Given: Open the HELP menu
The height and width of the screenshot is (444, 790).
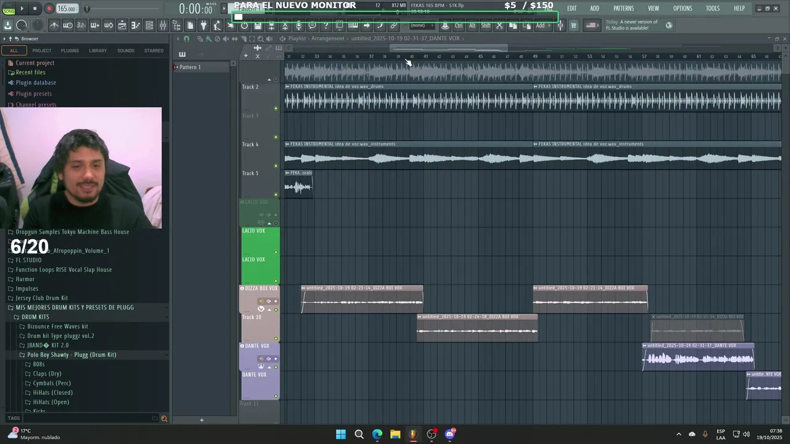Looking at the screenshot, I should tap(739, 9).
